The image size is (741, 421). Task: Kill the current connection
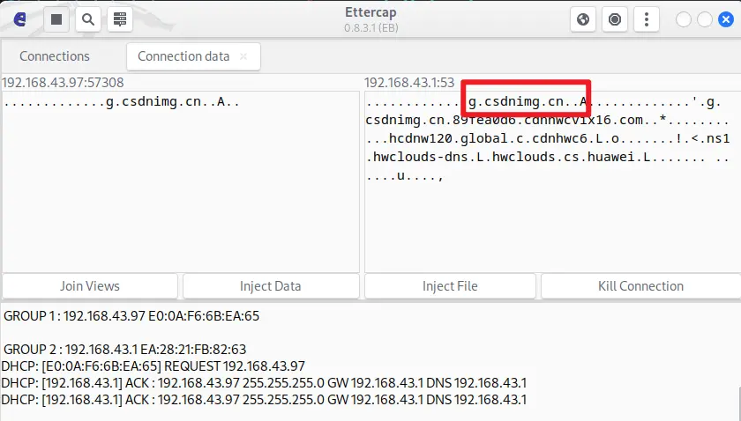point(640,285)
